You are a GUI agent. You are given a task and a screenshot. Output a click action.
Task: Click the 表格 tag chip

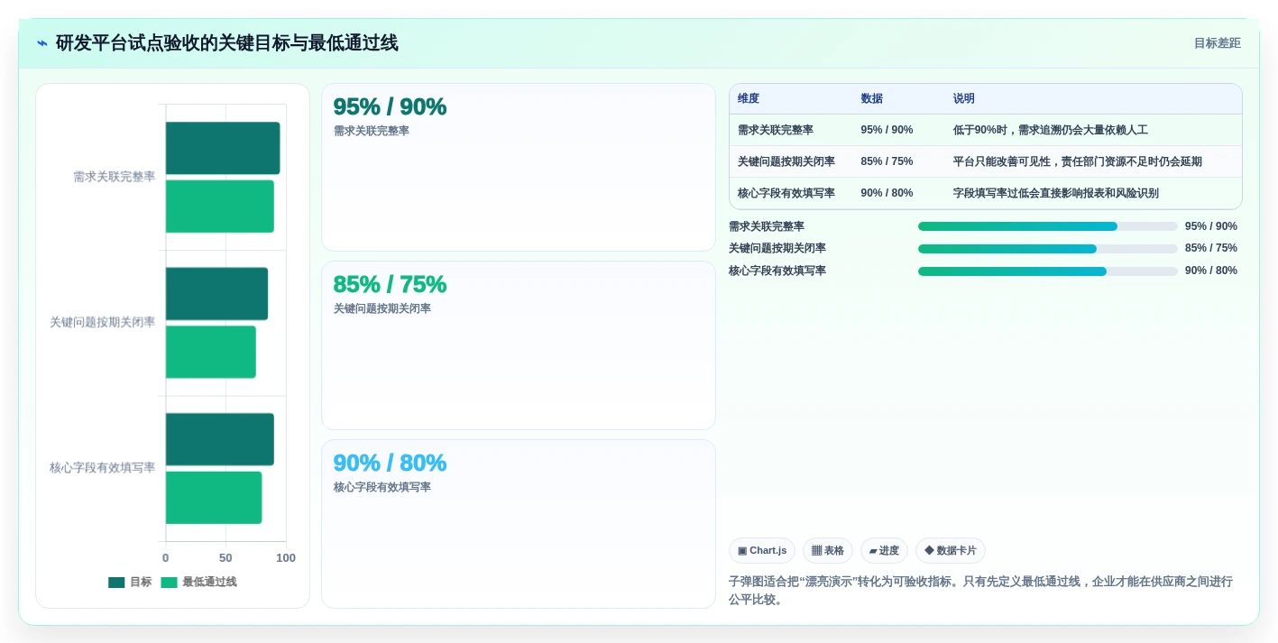click(x=827, y=551)
